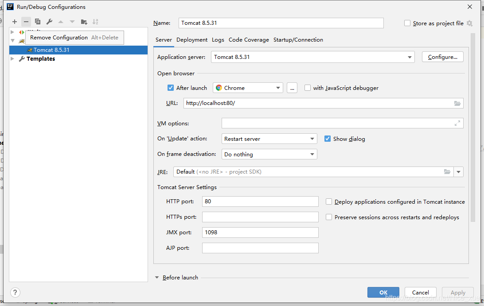
Task: Open the On 'Update' action dropdown
Action: click(269, 139)
